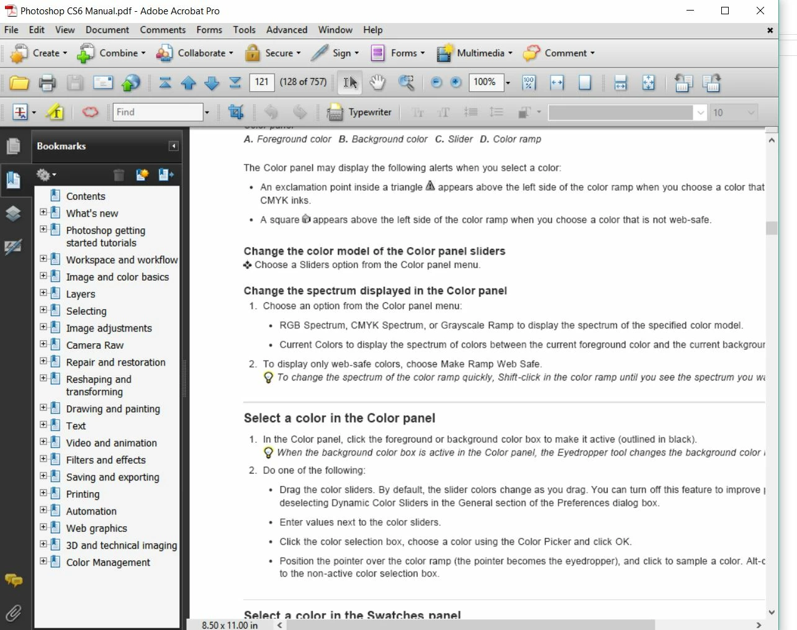Click the Collaborate button
The image size is (797, 630).
(194, 53)
